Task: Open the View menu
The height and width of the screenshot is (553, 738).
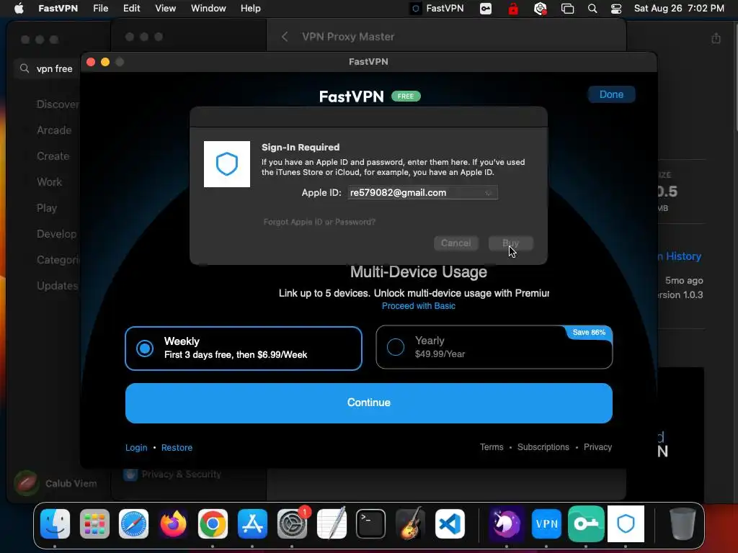Action: pyautogui.click(x=165, y=9)
